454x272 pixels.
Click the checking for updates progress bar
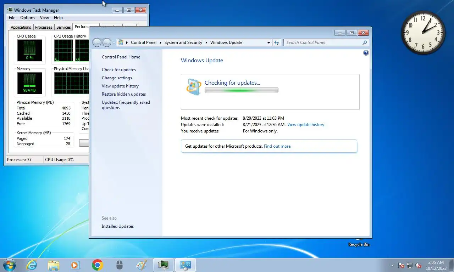click(242, 90)
